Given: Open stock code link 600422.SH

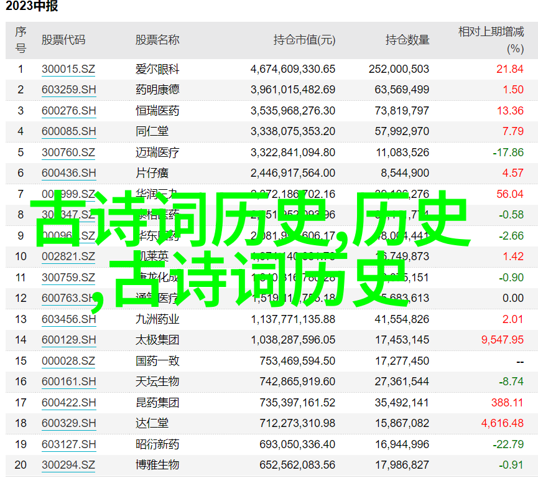Looking at the screenshot, I should pyautogui.click(x=68, y=403).
